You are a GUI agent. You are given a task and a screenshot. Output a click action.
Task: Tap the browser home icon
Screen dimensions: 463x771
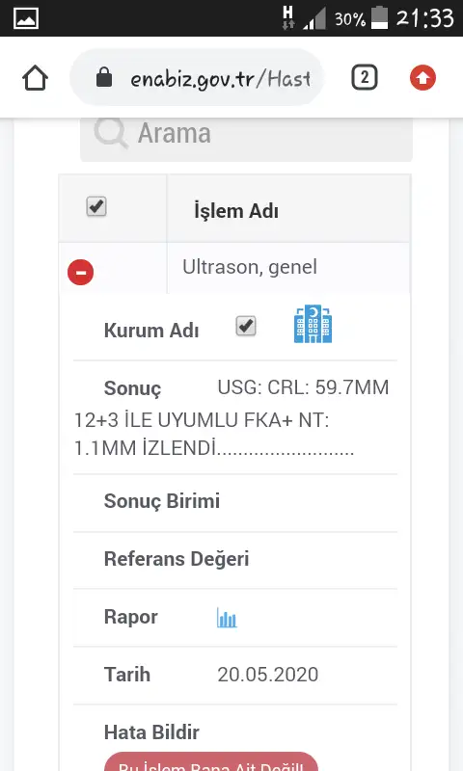(x=35, y=78)
